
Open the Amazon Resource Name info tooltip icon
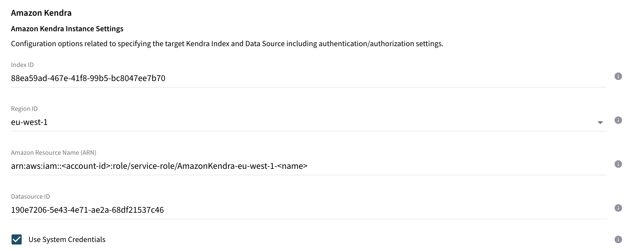(x=618, y=164)
